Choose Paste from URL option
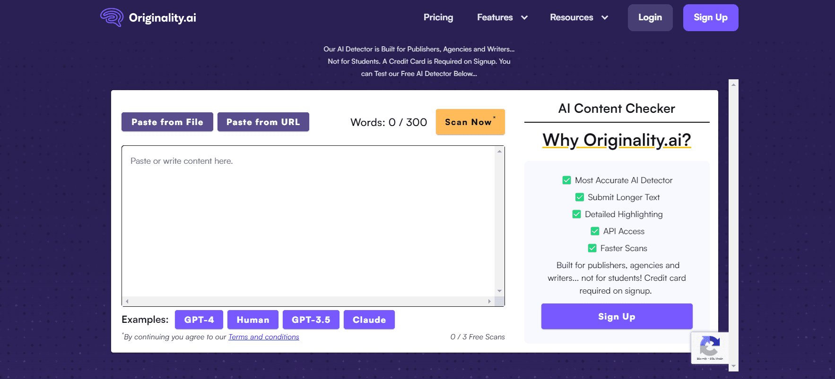 (263, 122)
